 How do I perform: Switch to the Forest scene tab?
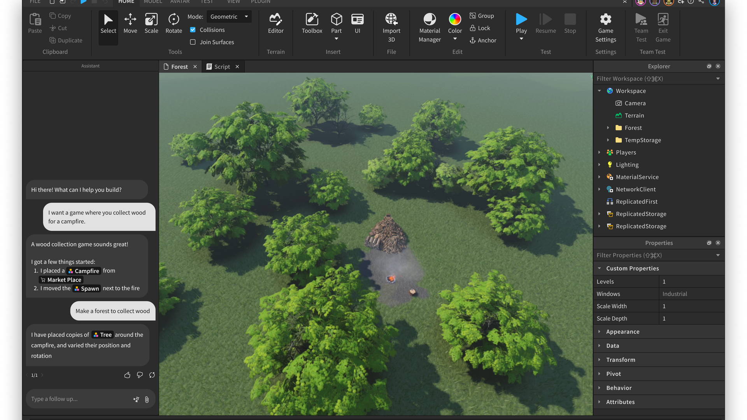coord(179,66)
